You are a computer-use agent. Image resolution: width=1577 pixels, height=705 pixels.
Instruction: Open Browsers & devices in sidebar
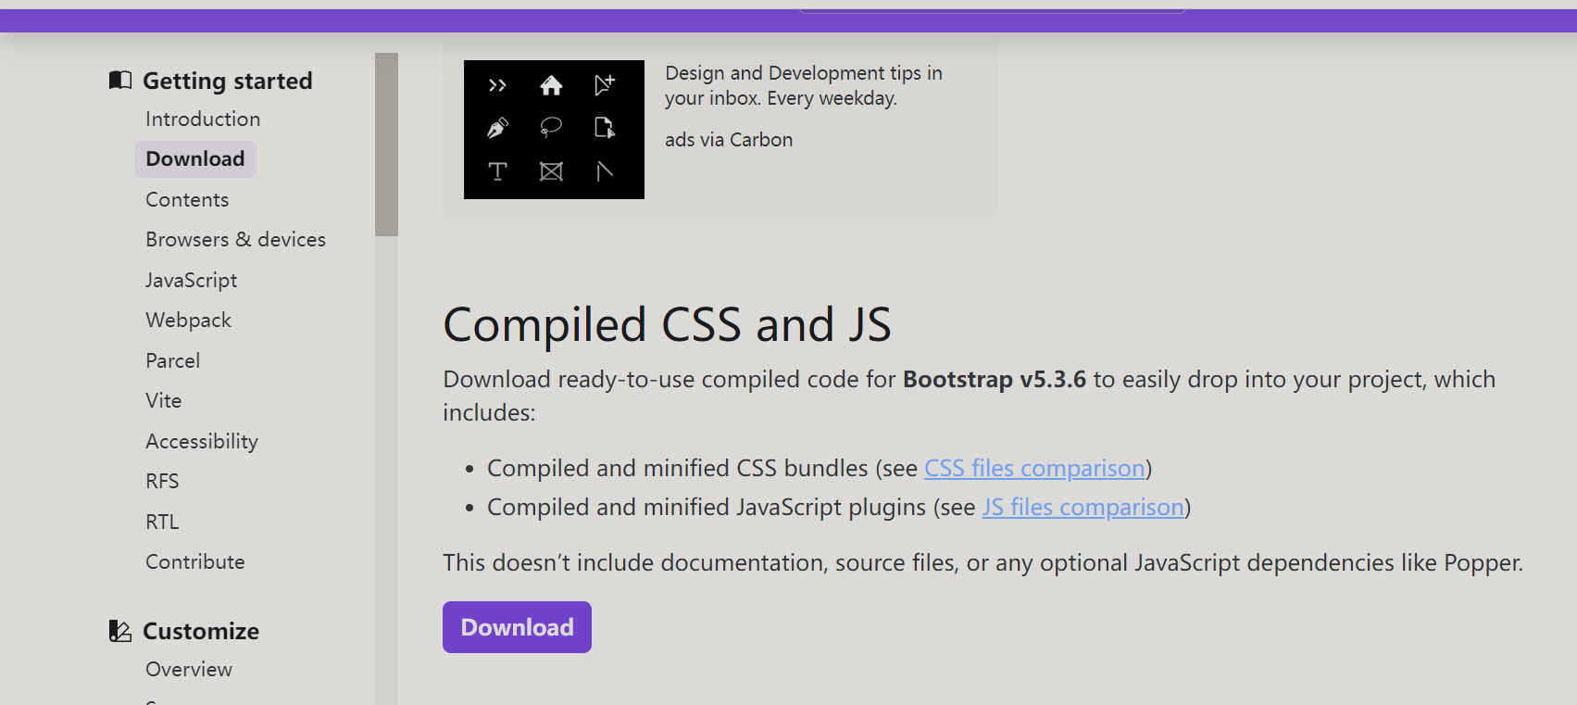pos(235,239)
